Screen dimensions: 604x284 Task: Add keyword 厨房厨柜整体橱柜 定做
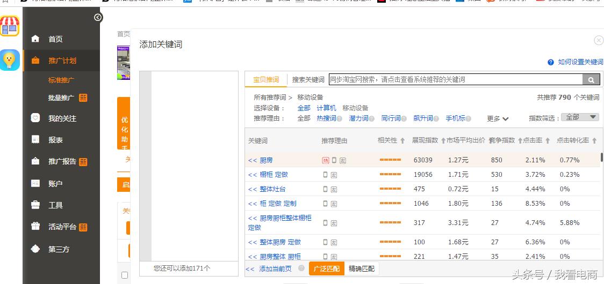[x=280, y=222]
